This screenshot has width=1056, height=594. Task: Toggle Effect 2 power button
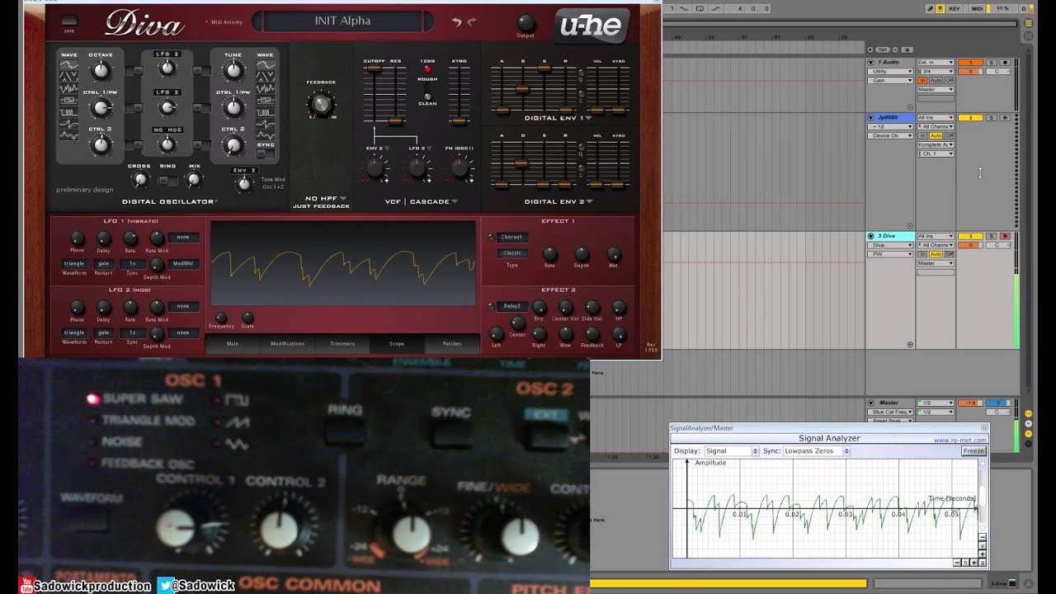[x=491, y=306]
